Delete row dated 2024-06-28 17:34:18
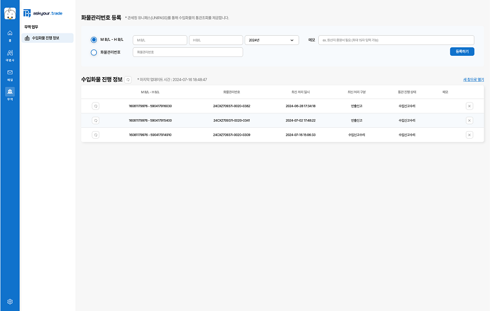 469,106
